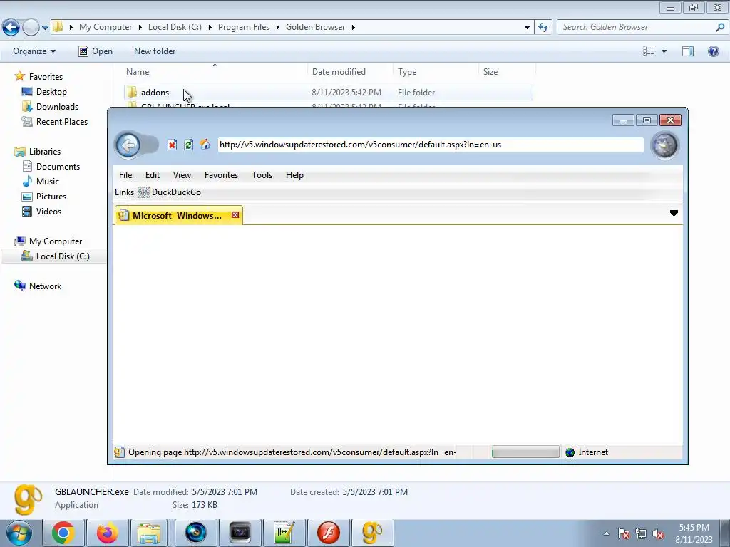
Task: Select Desktop in navigation pane
Action: click(x=51, y=92)
